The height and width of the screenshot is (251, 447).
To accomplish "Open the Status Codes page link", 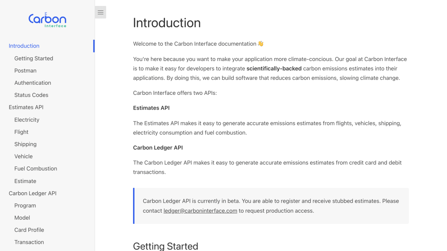I will pyautogui.click(x=31, y=95).
